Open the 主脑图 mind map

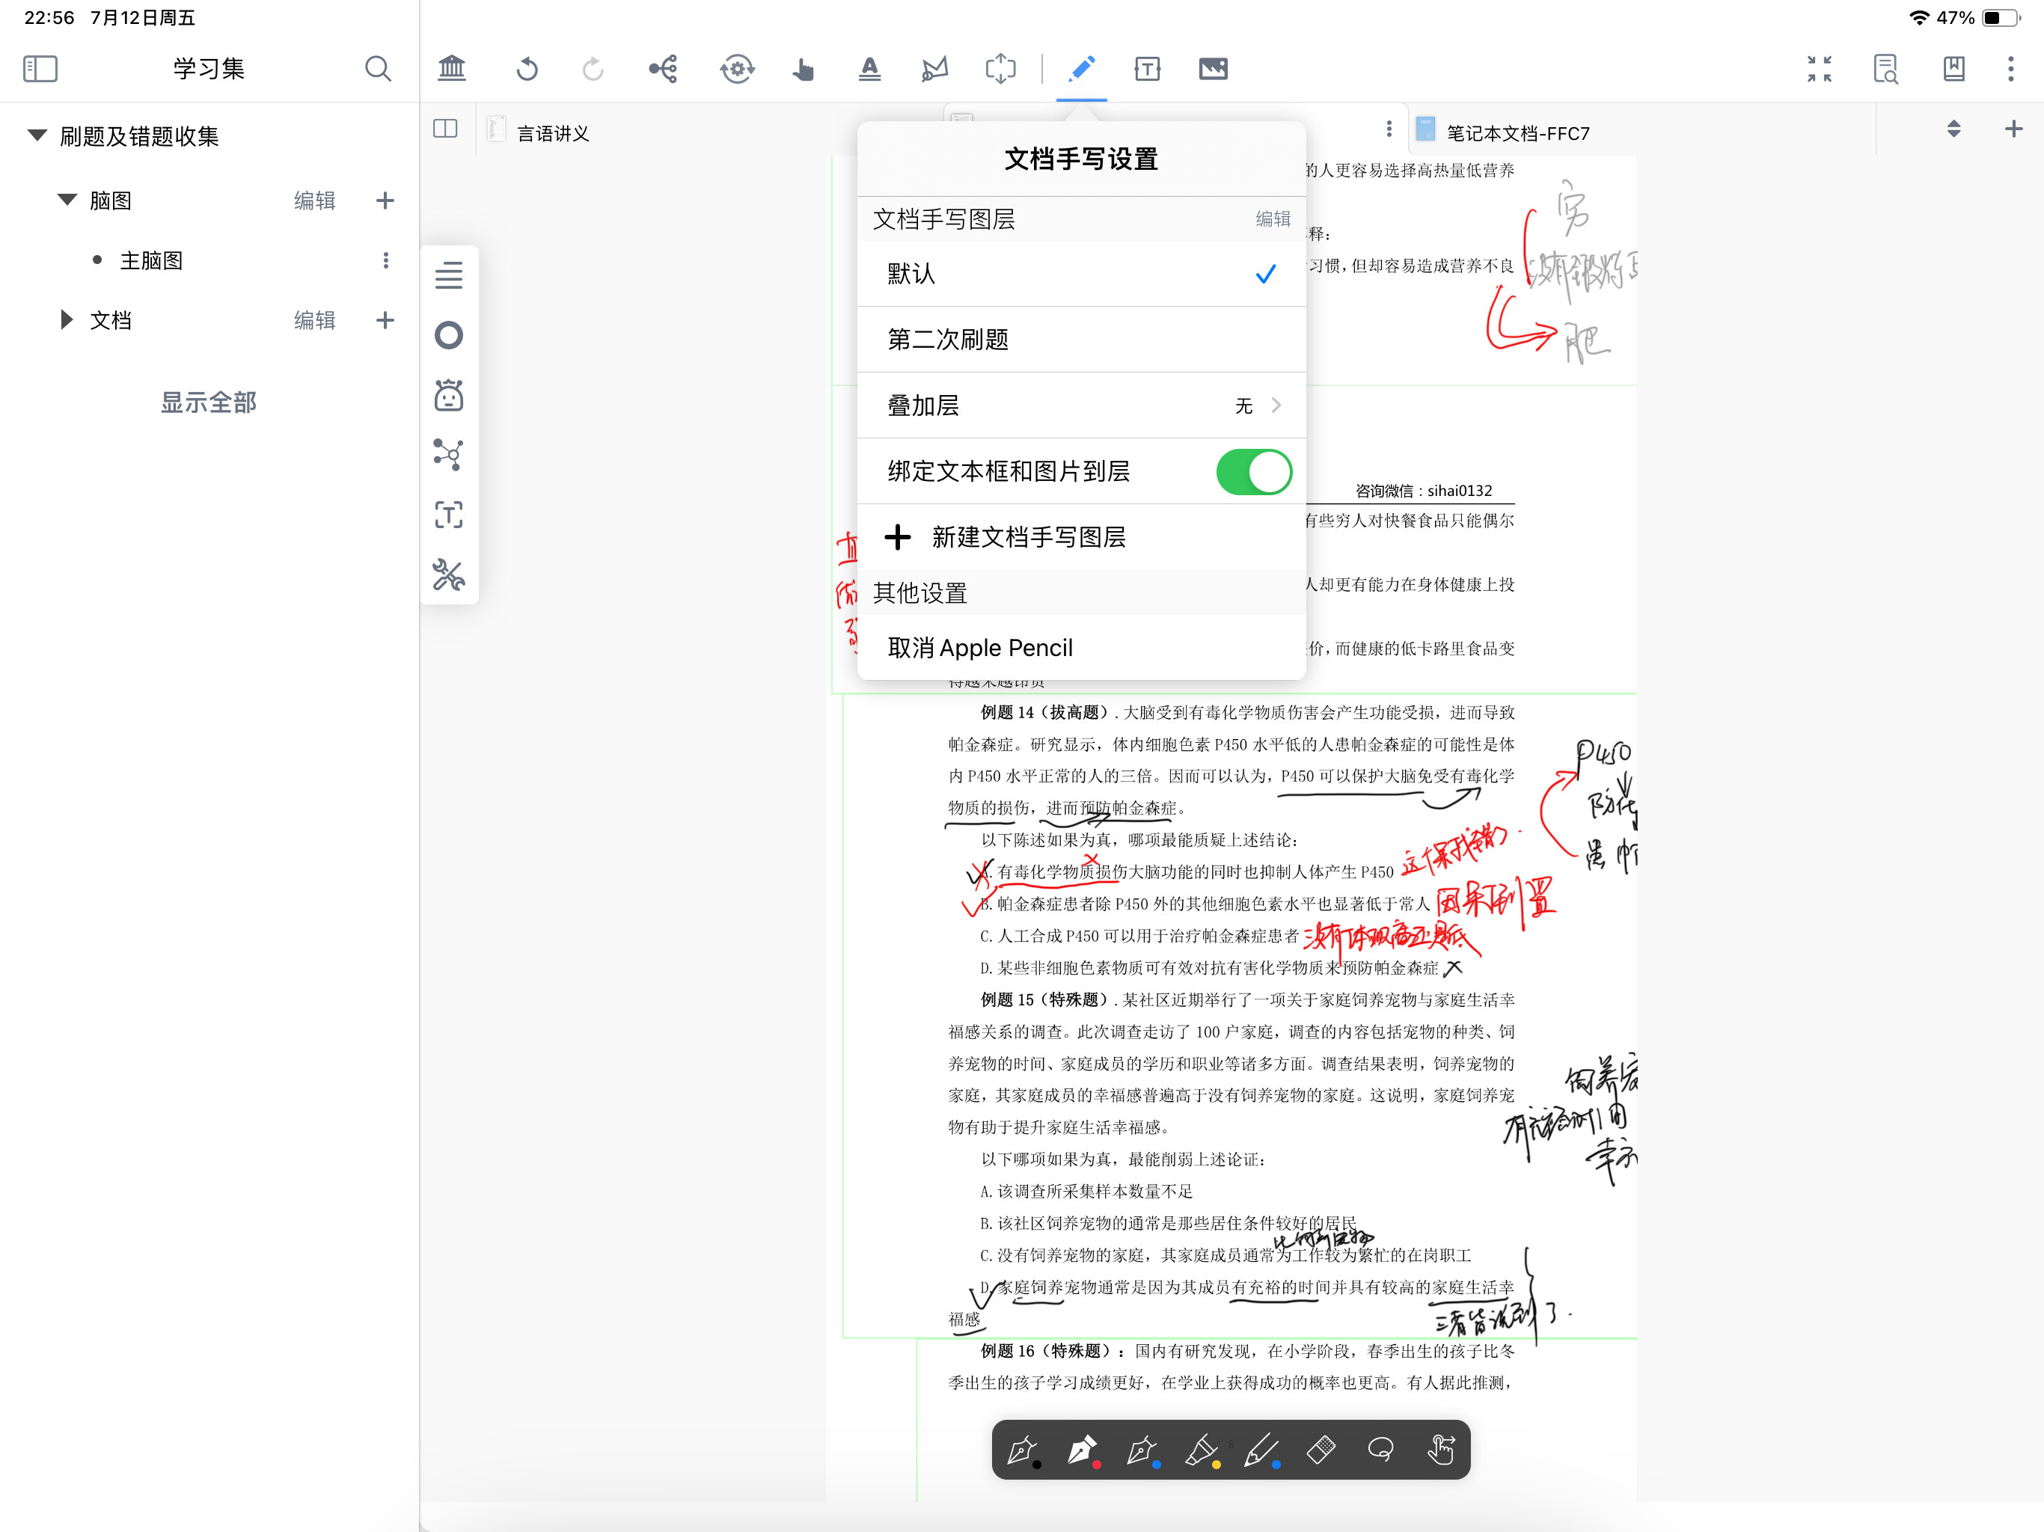152,260
